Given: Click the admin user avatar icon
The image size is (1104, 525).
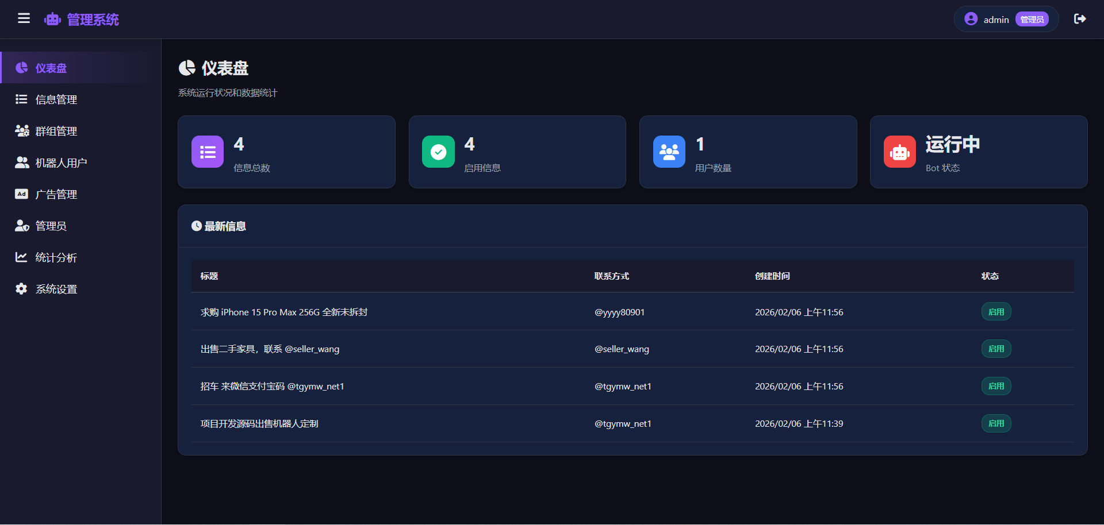Looking at the screenshot, I should (971, 19).
